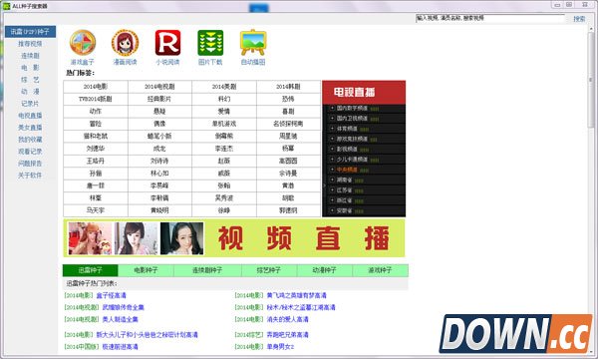Open the 新大头儿子和小头爸爸之秘密计划高清 link
The width and height of the screenshot is (598, 359).
pos(148,335)
